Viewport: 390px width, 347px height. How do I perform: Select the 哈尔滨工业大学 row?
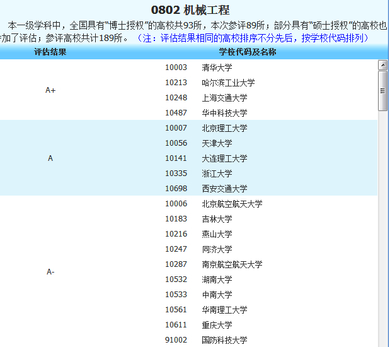click(x=228, y=83)
